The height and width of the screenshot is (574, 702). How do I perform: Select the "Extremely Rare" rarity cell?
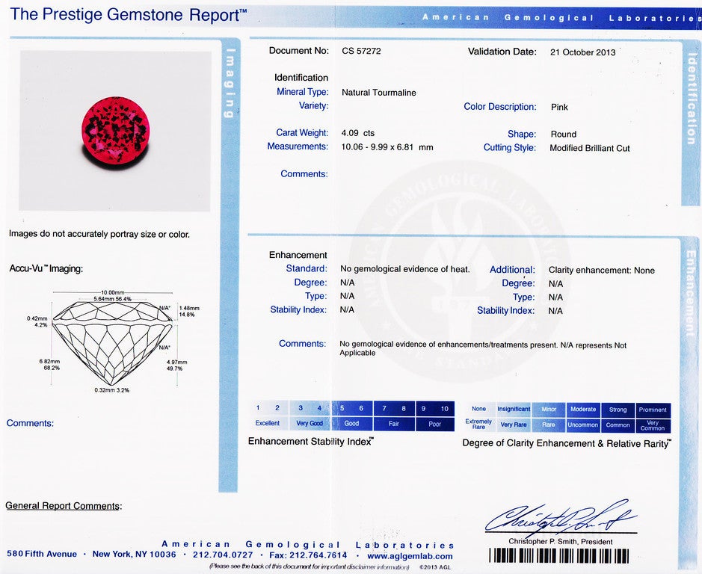click(x=478, y=424)
